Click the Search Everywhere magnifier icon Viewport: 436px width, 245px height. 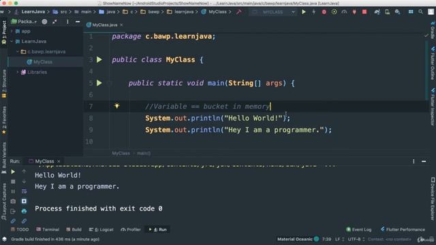(x=421, y=12)
